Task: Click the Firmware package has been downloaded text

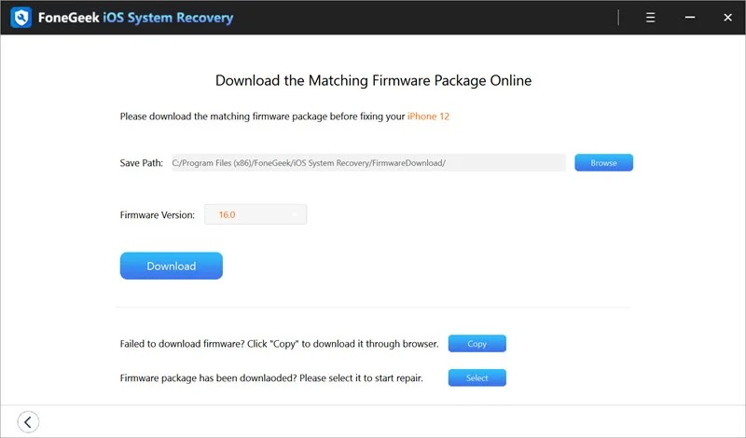Action: [x=279, y=378]
